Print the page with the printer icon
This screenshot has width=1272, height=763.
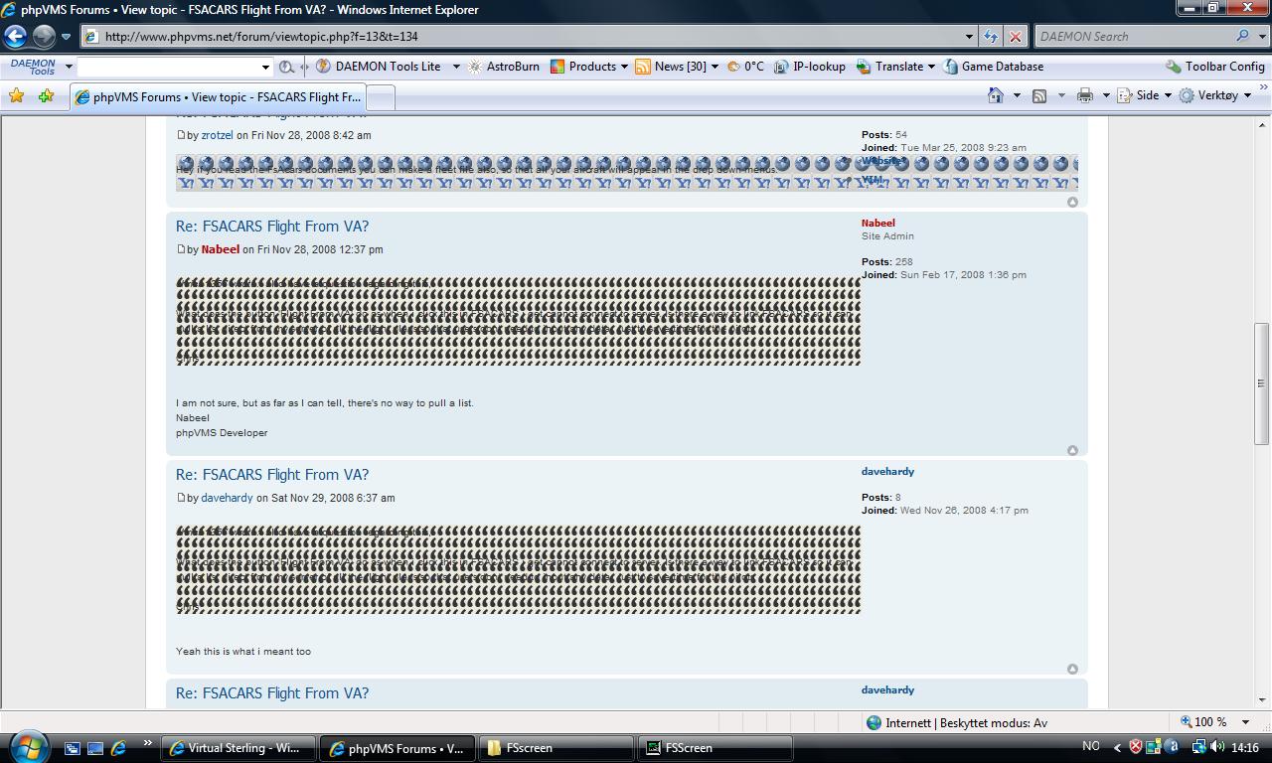(1085, 95)
